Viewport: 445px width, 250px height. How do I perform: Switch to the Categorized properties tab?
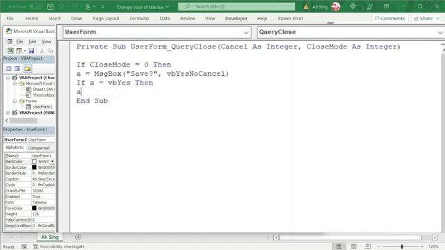pos(39,148)
